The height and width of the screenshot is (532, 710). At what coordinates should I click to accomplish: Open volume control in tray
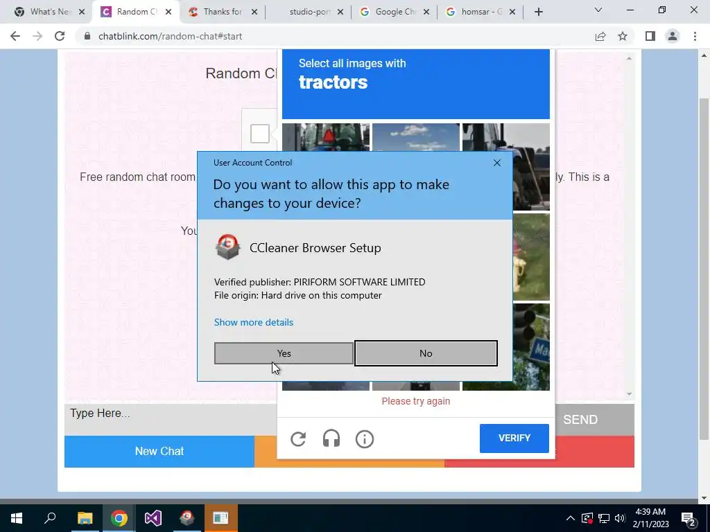620,518
